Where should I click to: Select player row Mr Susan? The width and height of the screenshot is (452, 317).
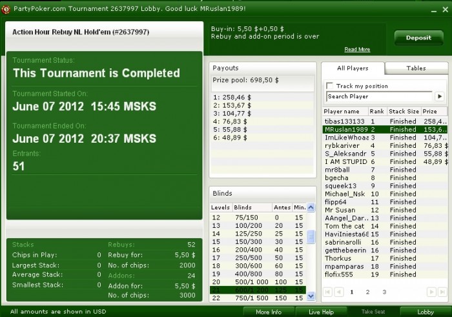[385, 210]
